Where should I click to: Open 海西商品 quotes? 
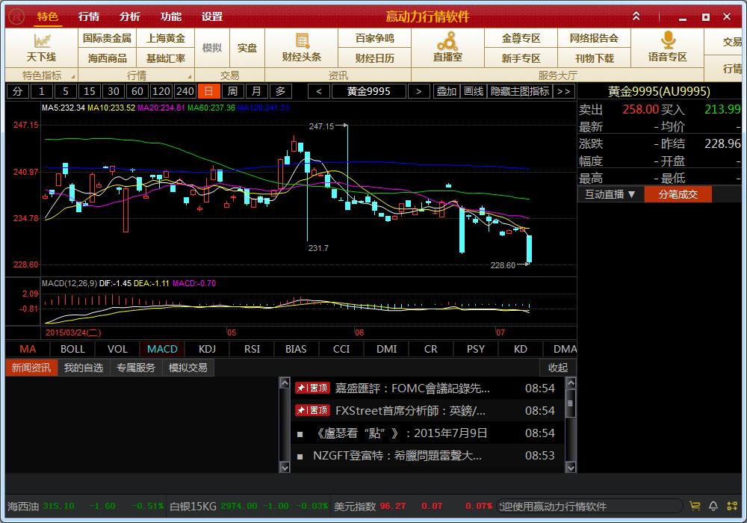pos(107,58)
